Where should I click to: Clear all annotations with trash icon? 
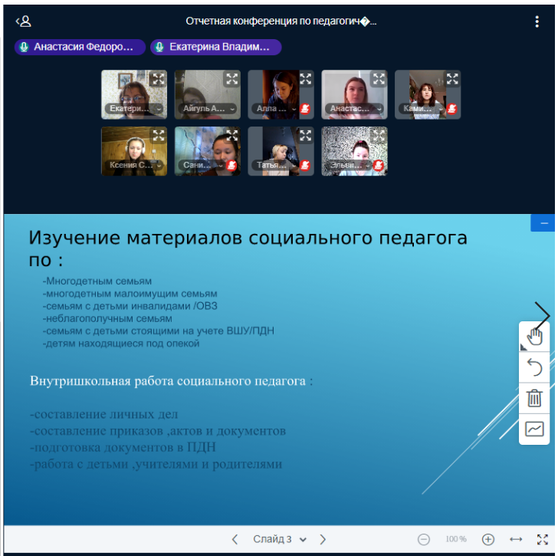(x=534, y=398)
